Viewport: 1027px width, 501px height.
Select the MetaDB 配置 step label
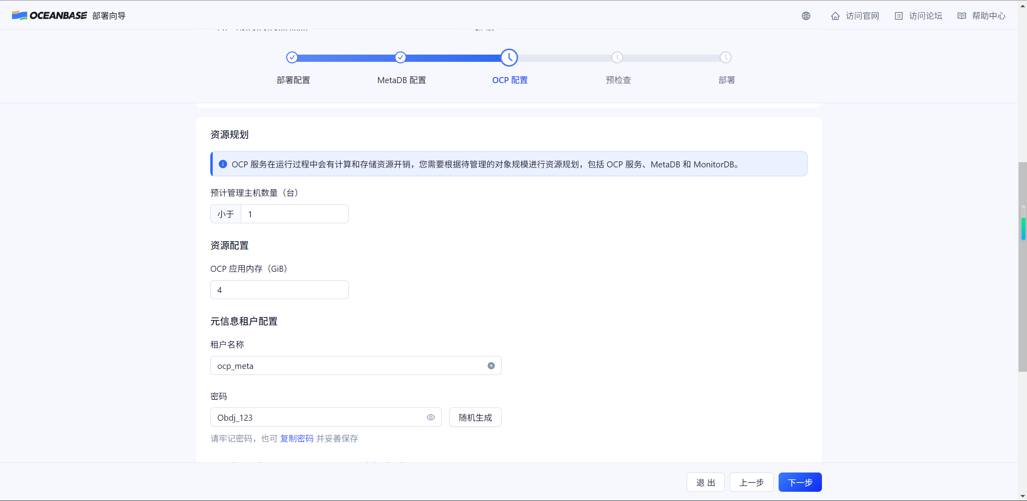(x=401, y=80)
